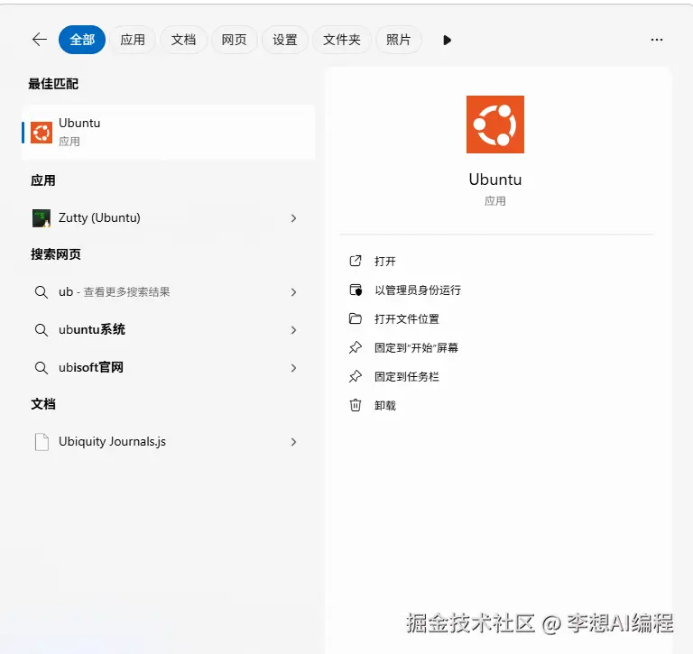Click the search icon beside ubuntu系统
Viewport: 693px width, 654px height.
point(42,330)
